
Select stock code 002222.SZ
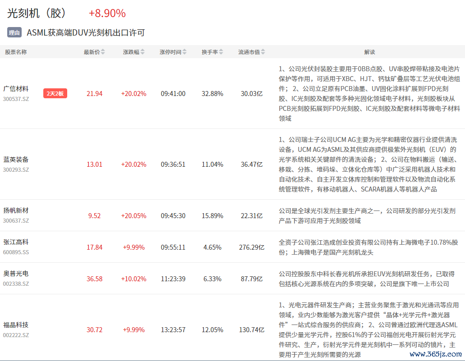click(16, 335)
